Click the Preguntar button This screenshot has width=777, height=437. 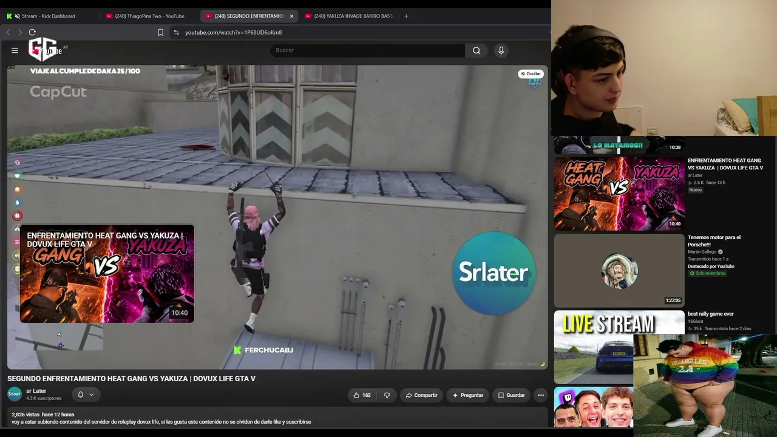coord(468,395)
